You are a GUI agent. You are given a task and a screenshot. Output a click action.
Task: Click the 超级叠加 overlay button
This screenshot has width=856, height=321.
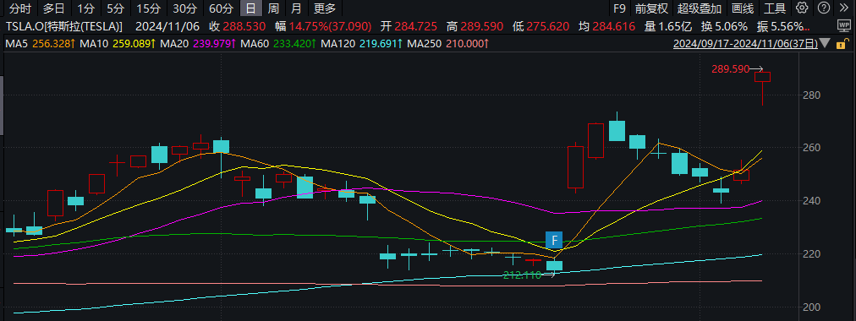click(x=700, y=8)
